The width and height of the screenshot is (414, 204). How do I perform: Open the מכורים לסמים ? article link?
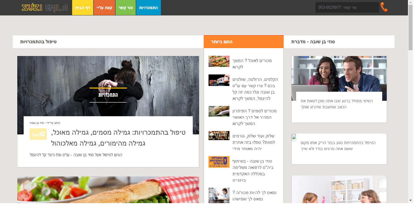(255, 117)
